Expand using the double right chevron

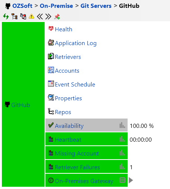click(x=48, y=16)
